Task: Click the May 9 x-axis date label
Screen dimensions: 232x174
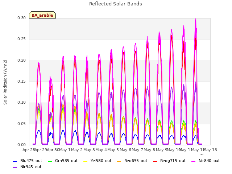Action: pyautogui.click(x=162, y=150)
